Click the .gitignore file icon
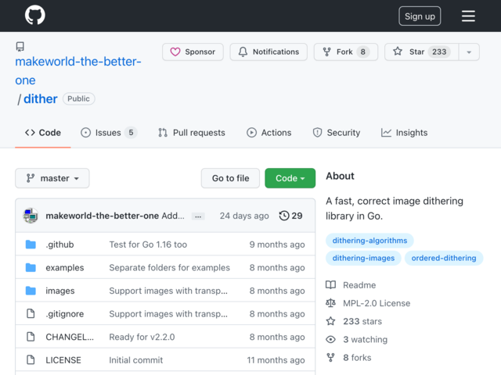Screen dimensions: 501x375 [x=31, y=314]
